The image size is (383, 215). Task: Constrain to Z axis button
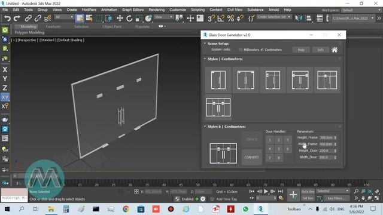[5, 88]
